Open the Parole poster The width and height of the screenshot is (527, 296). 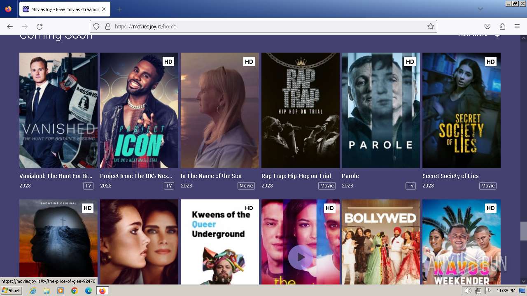pyautogui.click(x=381, y=110)
